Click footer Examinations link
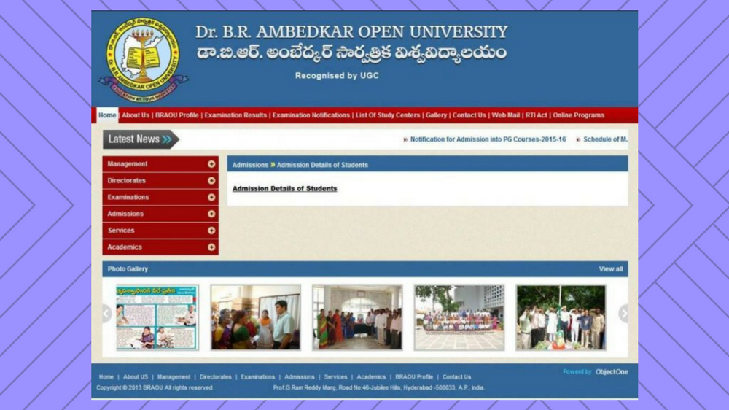729x410 pixels. pos(257,377)
